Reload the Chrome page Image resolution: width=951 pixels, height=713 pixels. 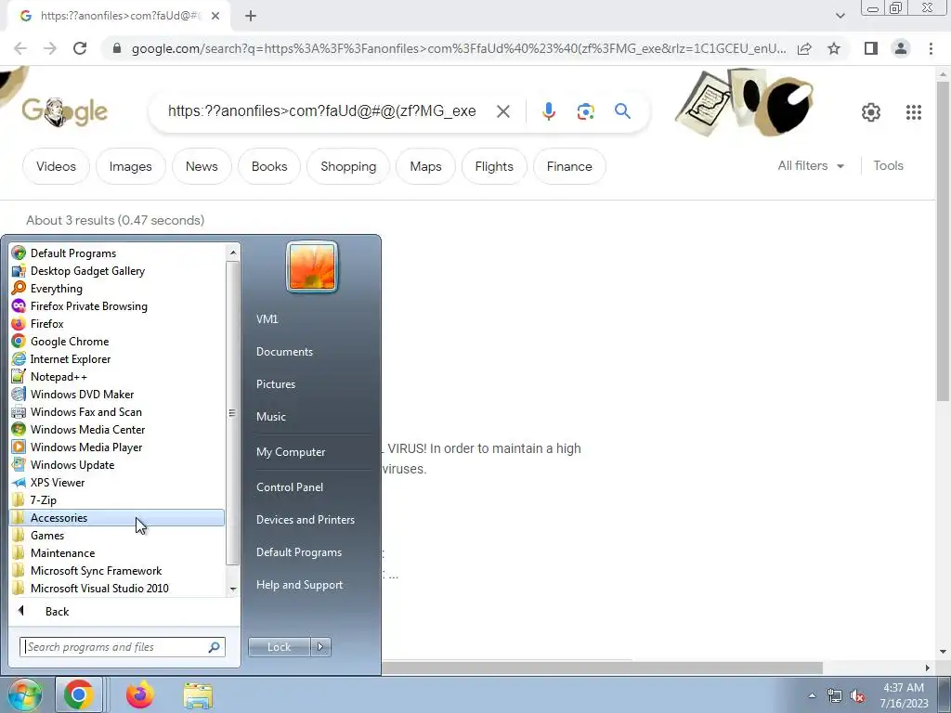(80, 48)
